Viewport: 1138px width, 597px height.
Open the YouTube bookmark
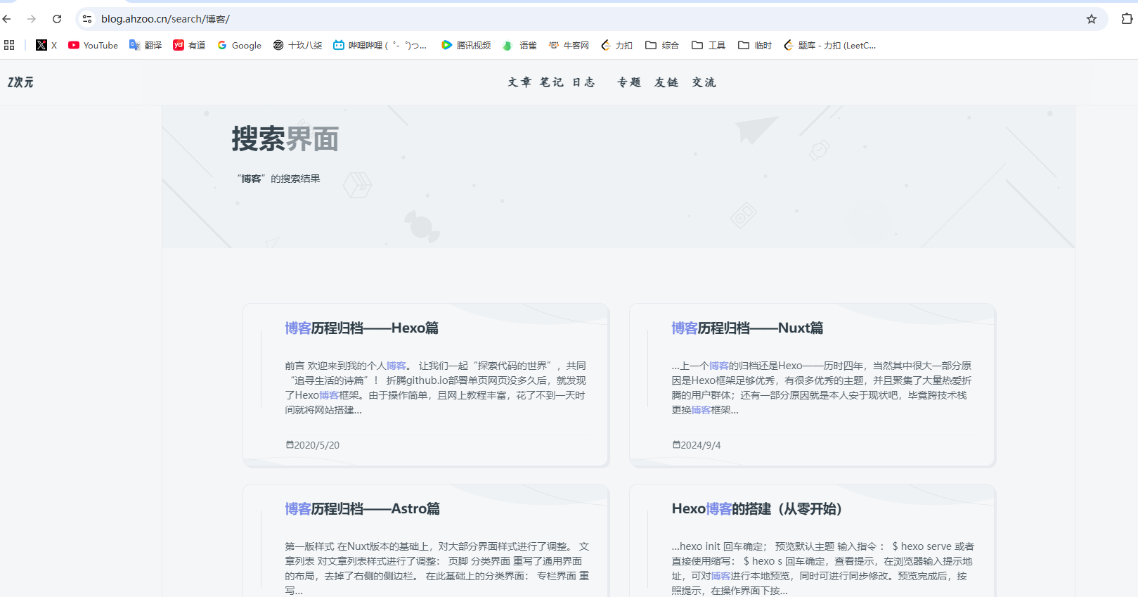coord(93,45)
